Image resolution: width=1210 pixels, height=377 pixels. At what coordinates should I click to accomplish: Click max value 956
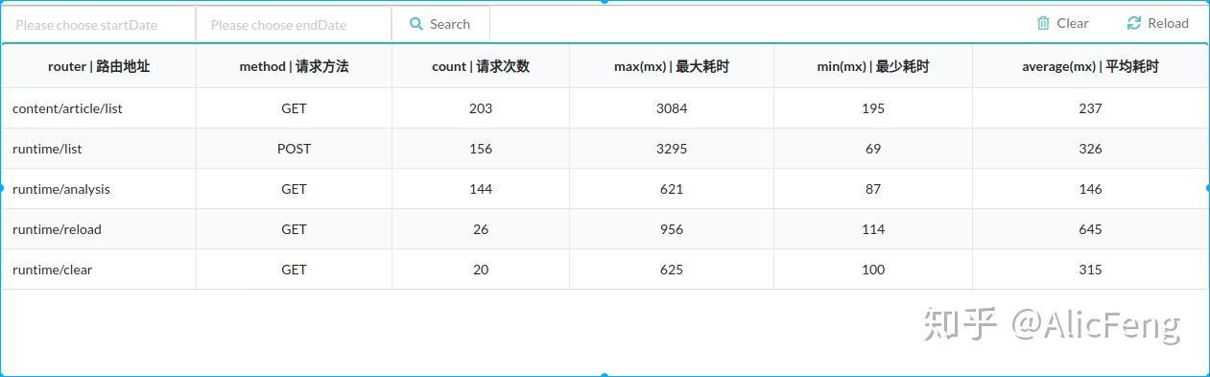point(672,229)
